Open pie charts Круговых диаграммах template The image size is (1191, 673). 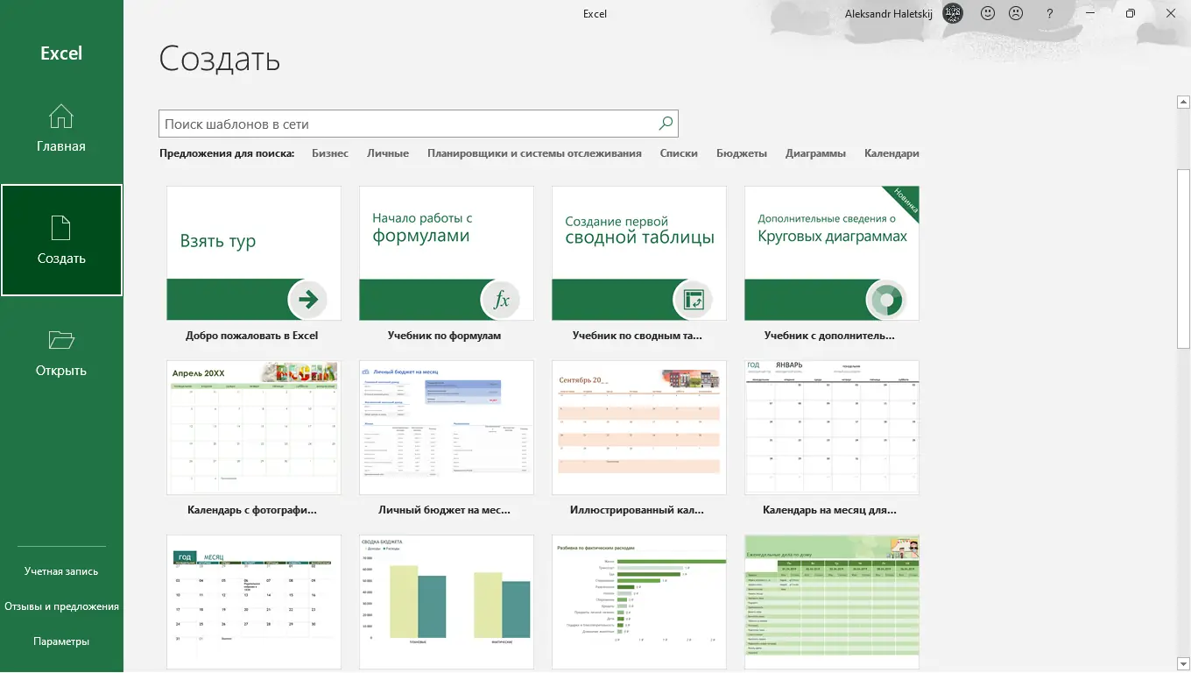832,253
